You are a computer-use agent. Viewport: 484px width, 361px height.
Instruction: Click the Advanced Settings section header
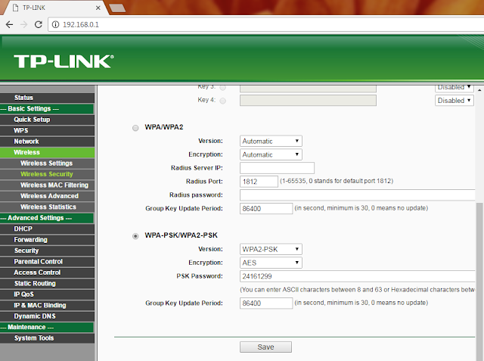47,218
